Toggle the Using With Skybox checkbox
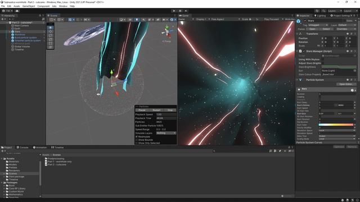The width and height of the screenshot is (360, 202). [323, 59]
